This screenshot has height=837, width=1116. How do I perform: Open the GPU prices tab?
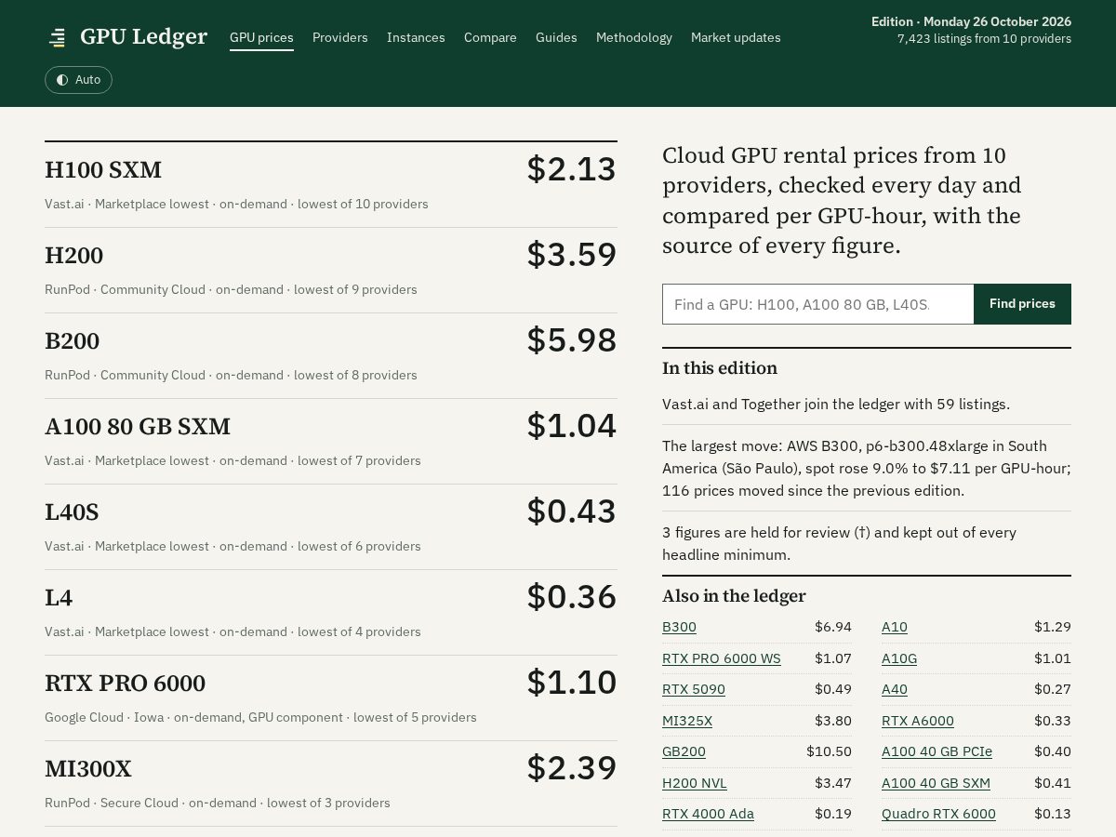coord(261,37)
